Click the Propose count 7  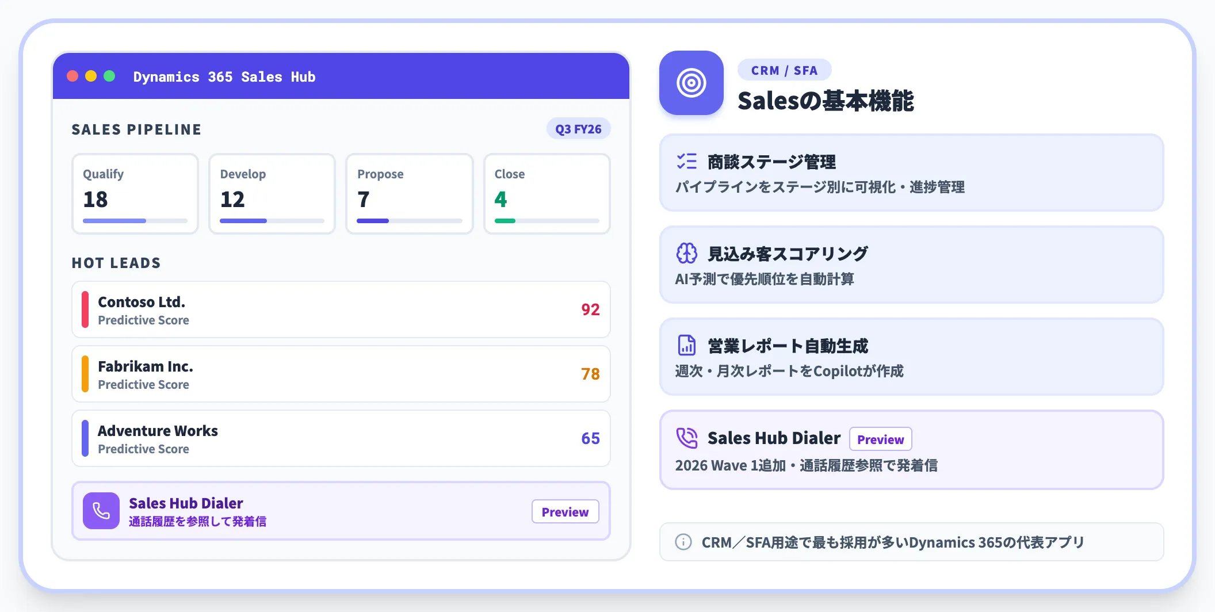pyautogui.click(x=364, y=200)
